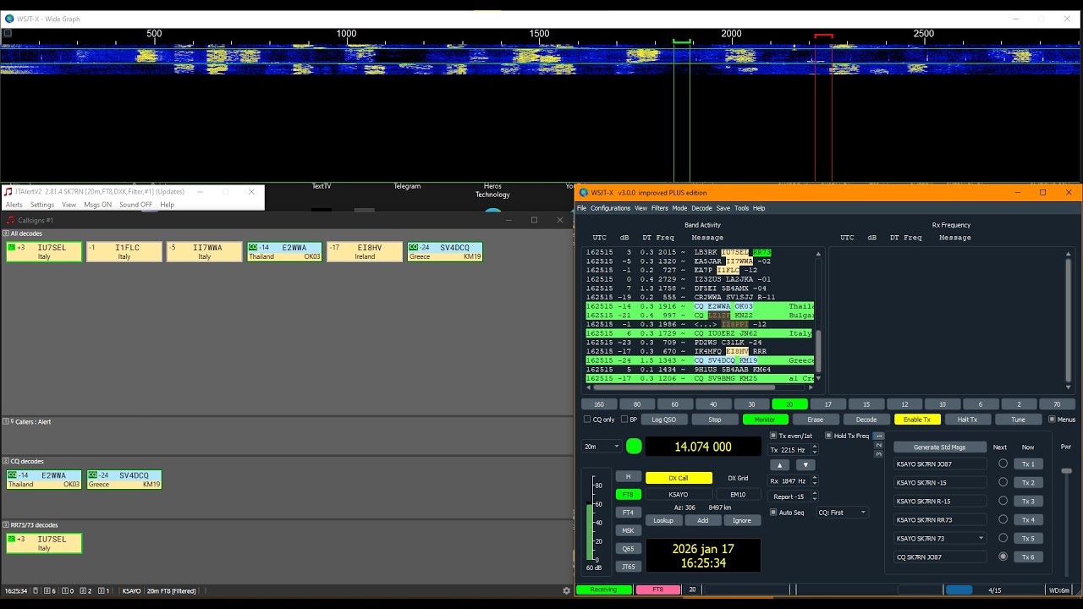
Task: Click the CQ decodes section icon
Action: 6,461
